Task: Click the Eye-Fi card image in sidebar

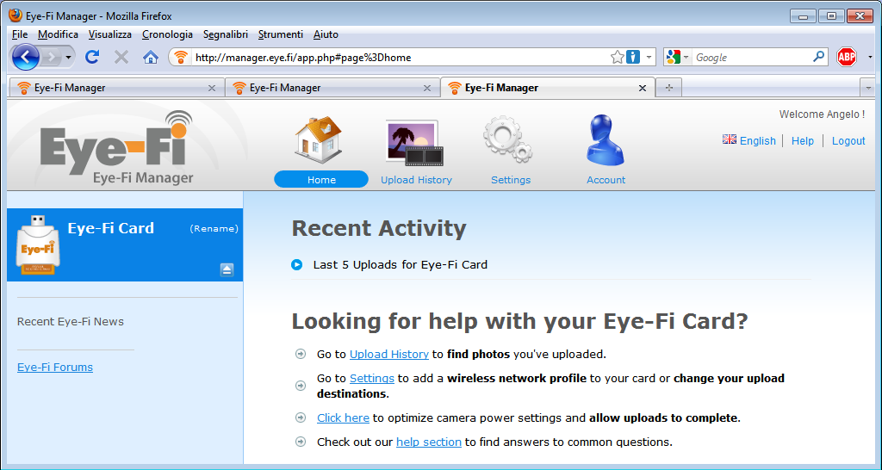Action: pos(38,245)
